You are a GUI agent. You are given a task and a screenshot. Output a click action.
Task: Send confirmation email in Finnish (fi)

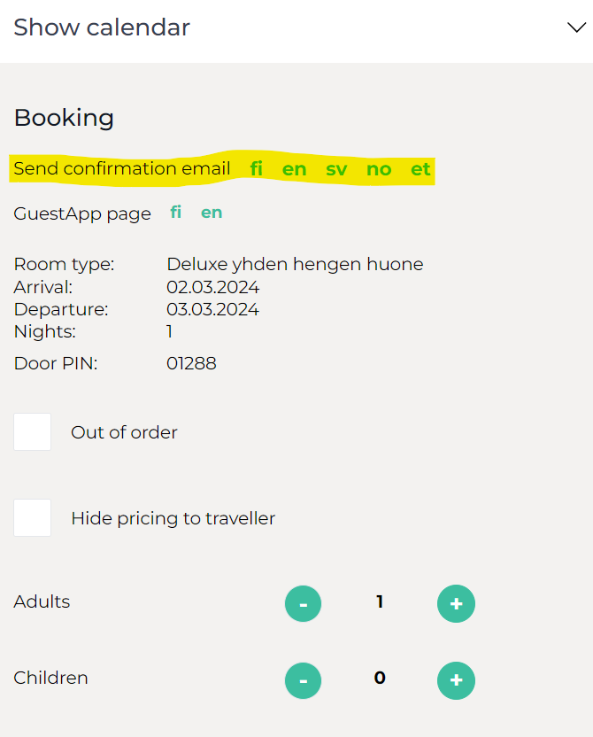pyautogui.click(x=257, y=169)
